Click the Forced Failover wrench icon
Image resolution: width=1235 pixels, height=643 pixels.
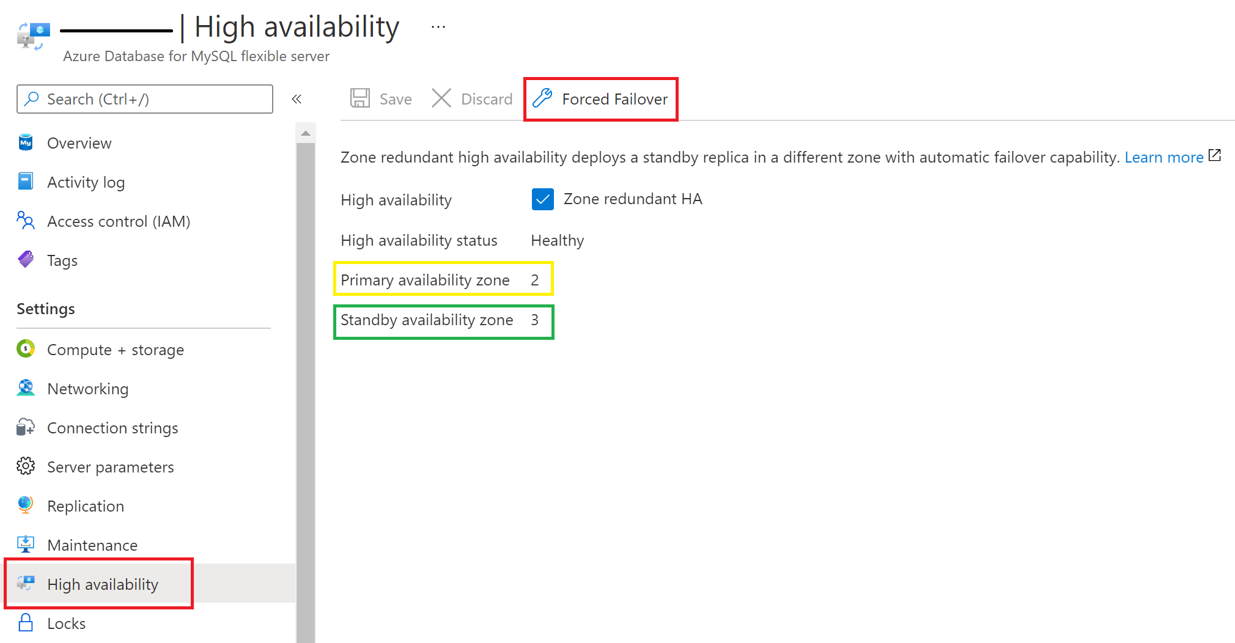(542, 98)
